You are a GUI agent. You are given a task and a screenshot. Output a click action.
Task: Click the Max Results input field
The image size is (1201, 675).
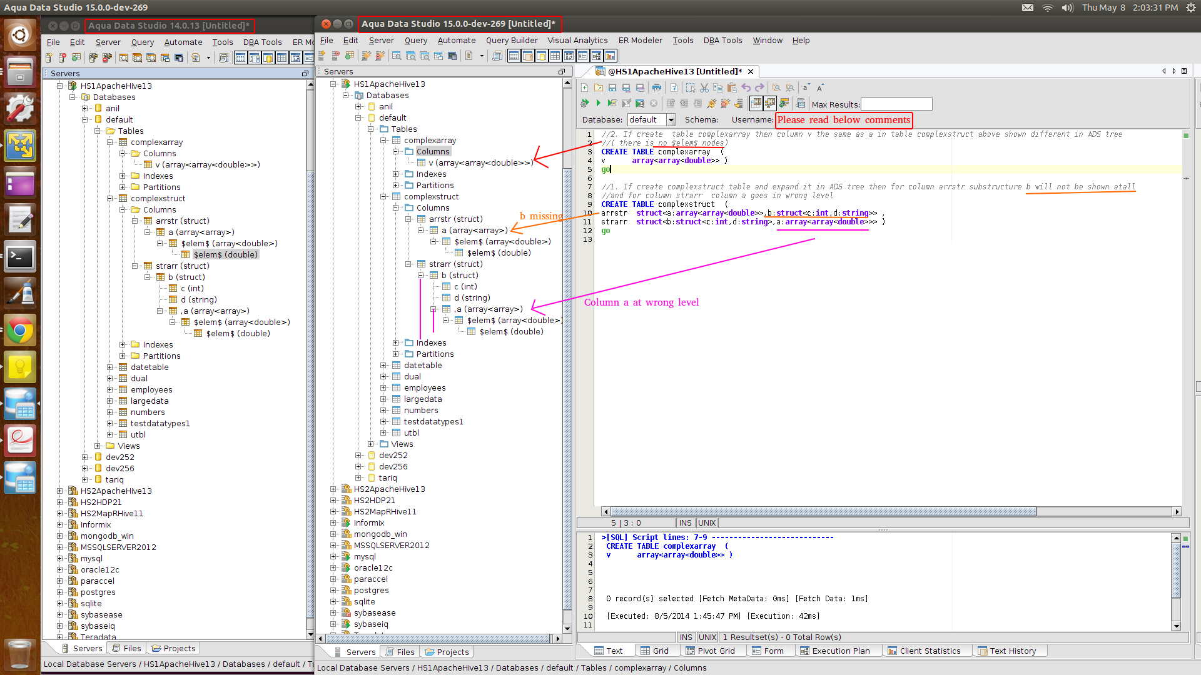(896, 104)
